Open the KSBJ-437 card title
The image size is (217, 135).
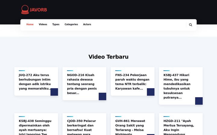(x=177, y=86)
